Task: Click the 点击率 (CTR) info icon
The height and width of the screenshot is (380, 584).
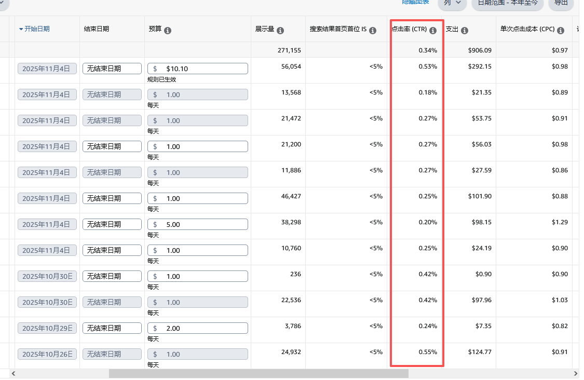Action: click(x=433, y=30)
